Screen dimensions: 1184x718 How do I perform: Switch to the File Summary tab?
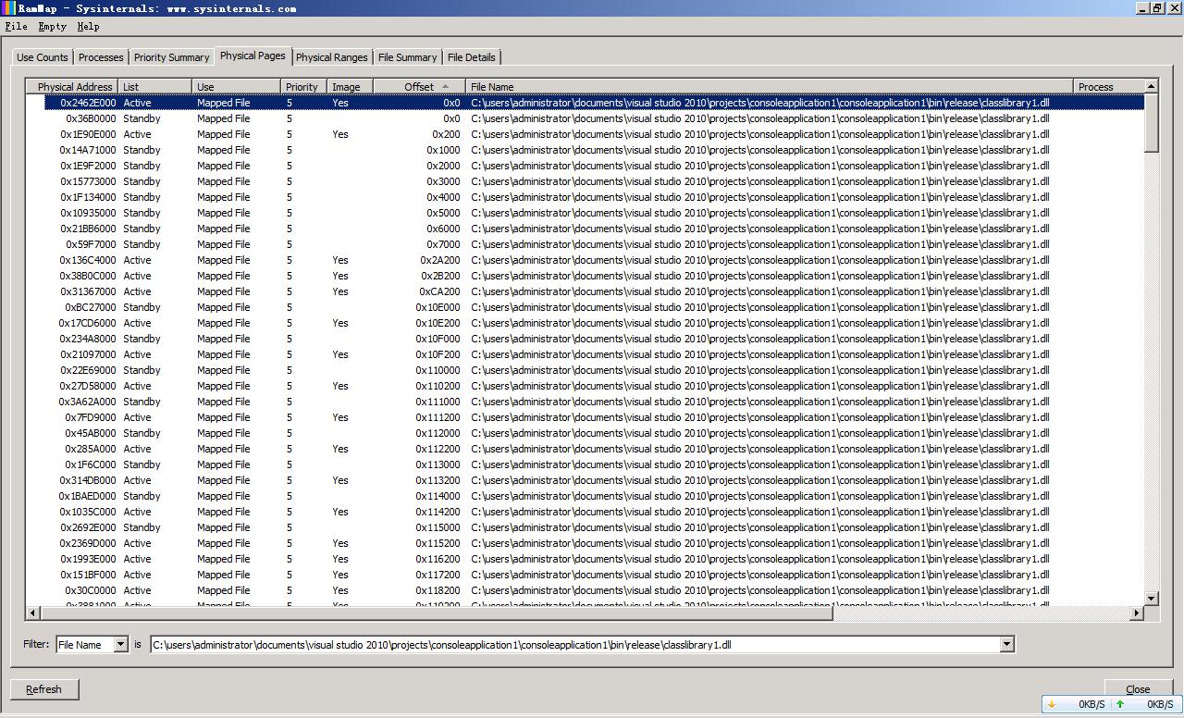tap(407, 57)
